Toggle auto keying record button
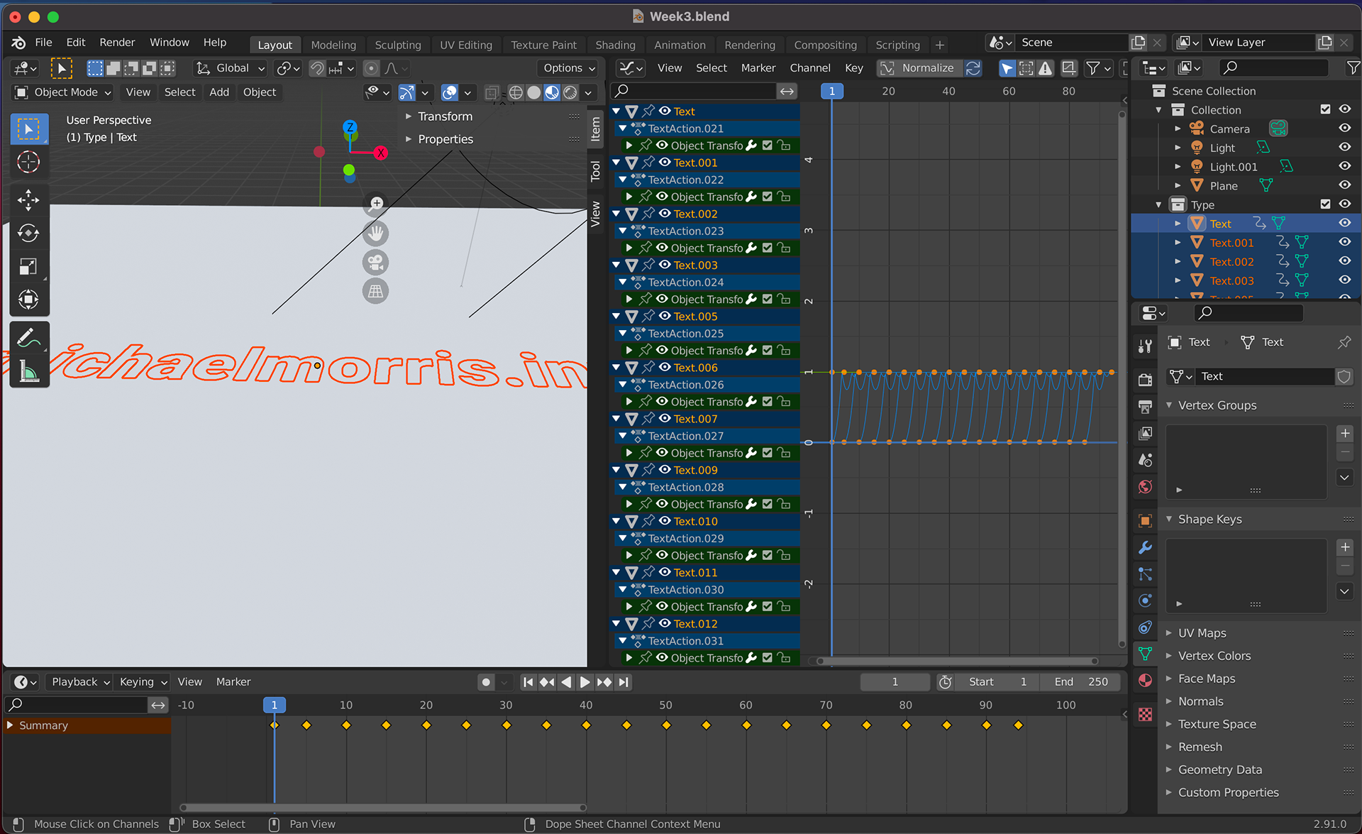 coord(485,682)
